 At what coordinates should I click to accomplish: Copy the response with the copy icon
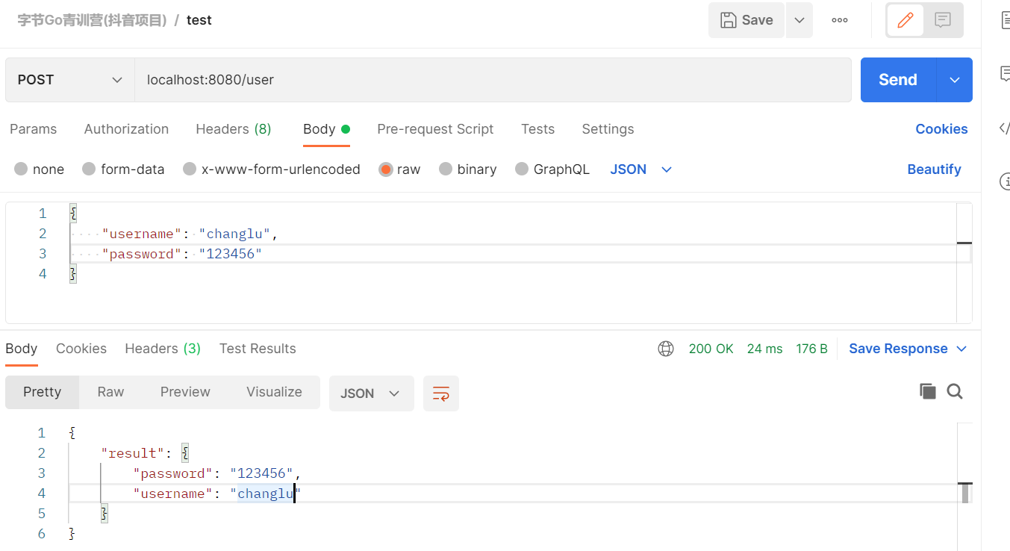(x=928, y=391)
